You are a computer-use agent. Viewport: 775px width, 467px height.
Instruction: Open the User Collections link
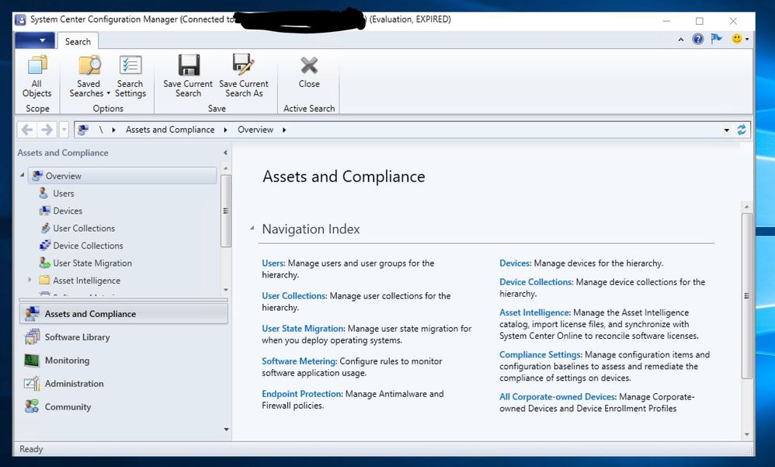coord(294,296)
